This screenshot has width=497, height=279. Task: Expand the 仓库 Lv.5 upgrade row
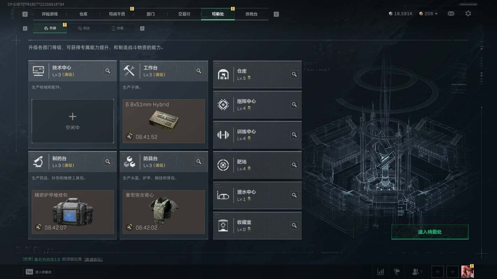pos(257,74)
